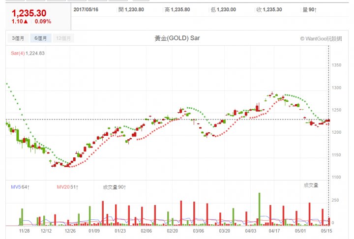Click the 成交量 90 legend entry
354x239 pixels.
point(115,187)
